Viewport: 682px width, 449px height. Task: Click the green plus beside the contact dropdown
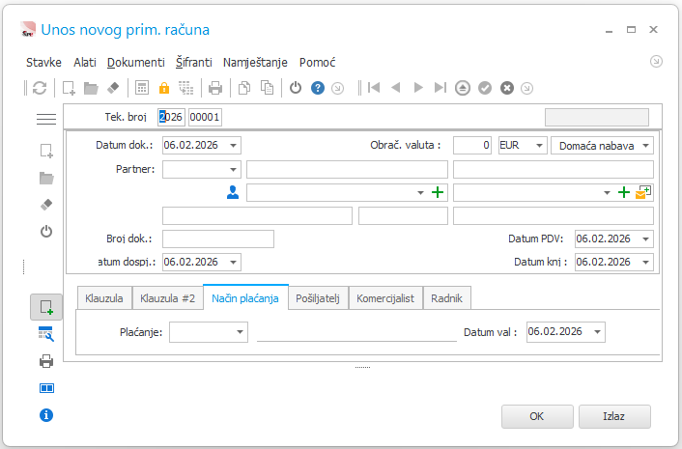[438, 192]
